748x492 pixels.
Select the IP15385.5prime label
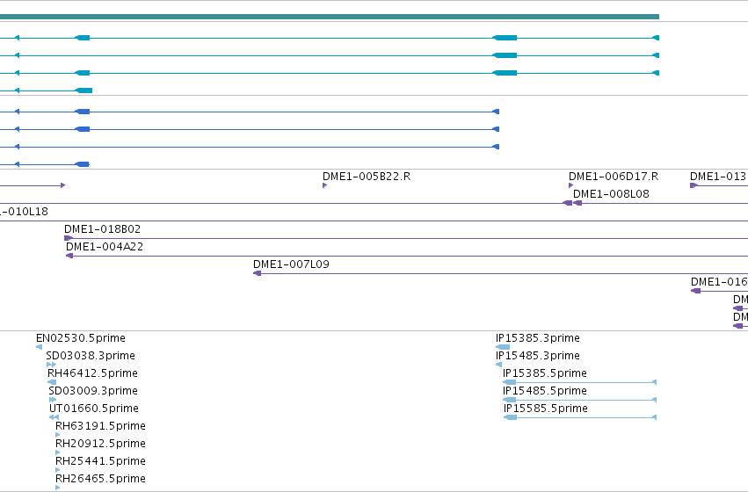545,373
